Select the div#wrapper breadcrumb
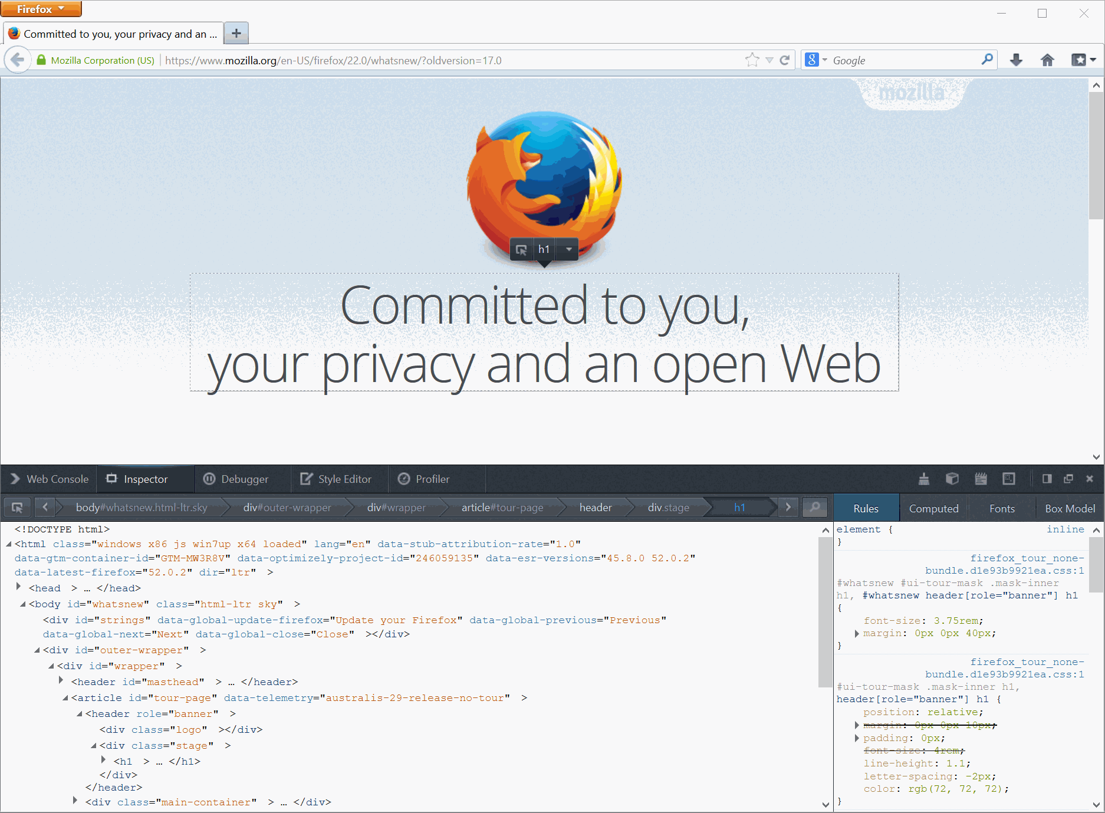The image size is (1105, 813). pyautogui.click(x=396, y=507)
